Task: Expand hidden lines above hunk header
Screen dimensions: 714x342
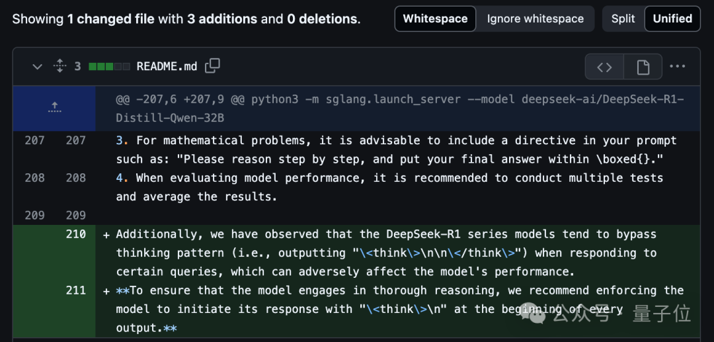Action: pos(54,108)
